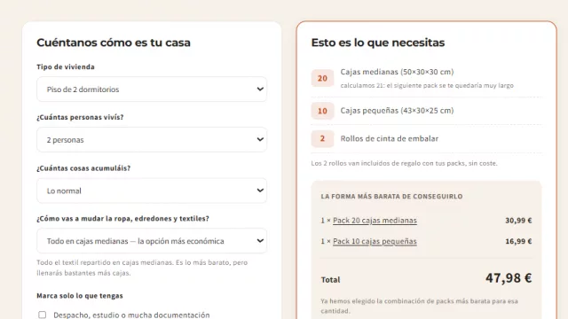Click the 10 cajas pequeñas quantity badge
Viewport: 568px width, 319px height.
tap(322, 111)
